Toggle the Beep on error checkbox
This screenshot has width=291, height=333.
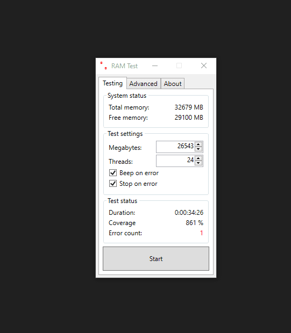click(x=113, y=172)
